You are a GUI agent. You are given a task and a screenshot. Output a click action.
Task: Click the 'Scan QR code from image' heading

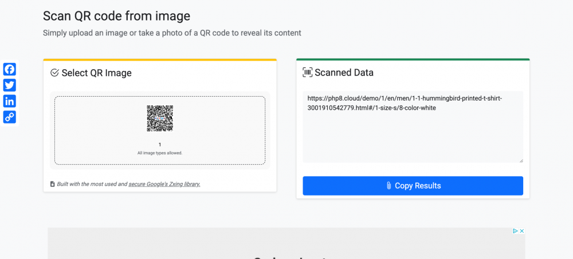[116, 16]
